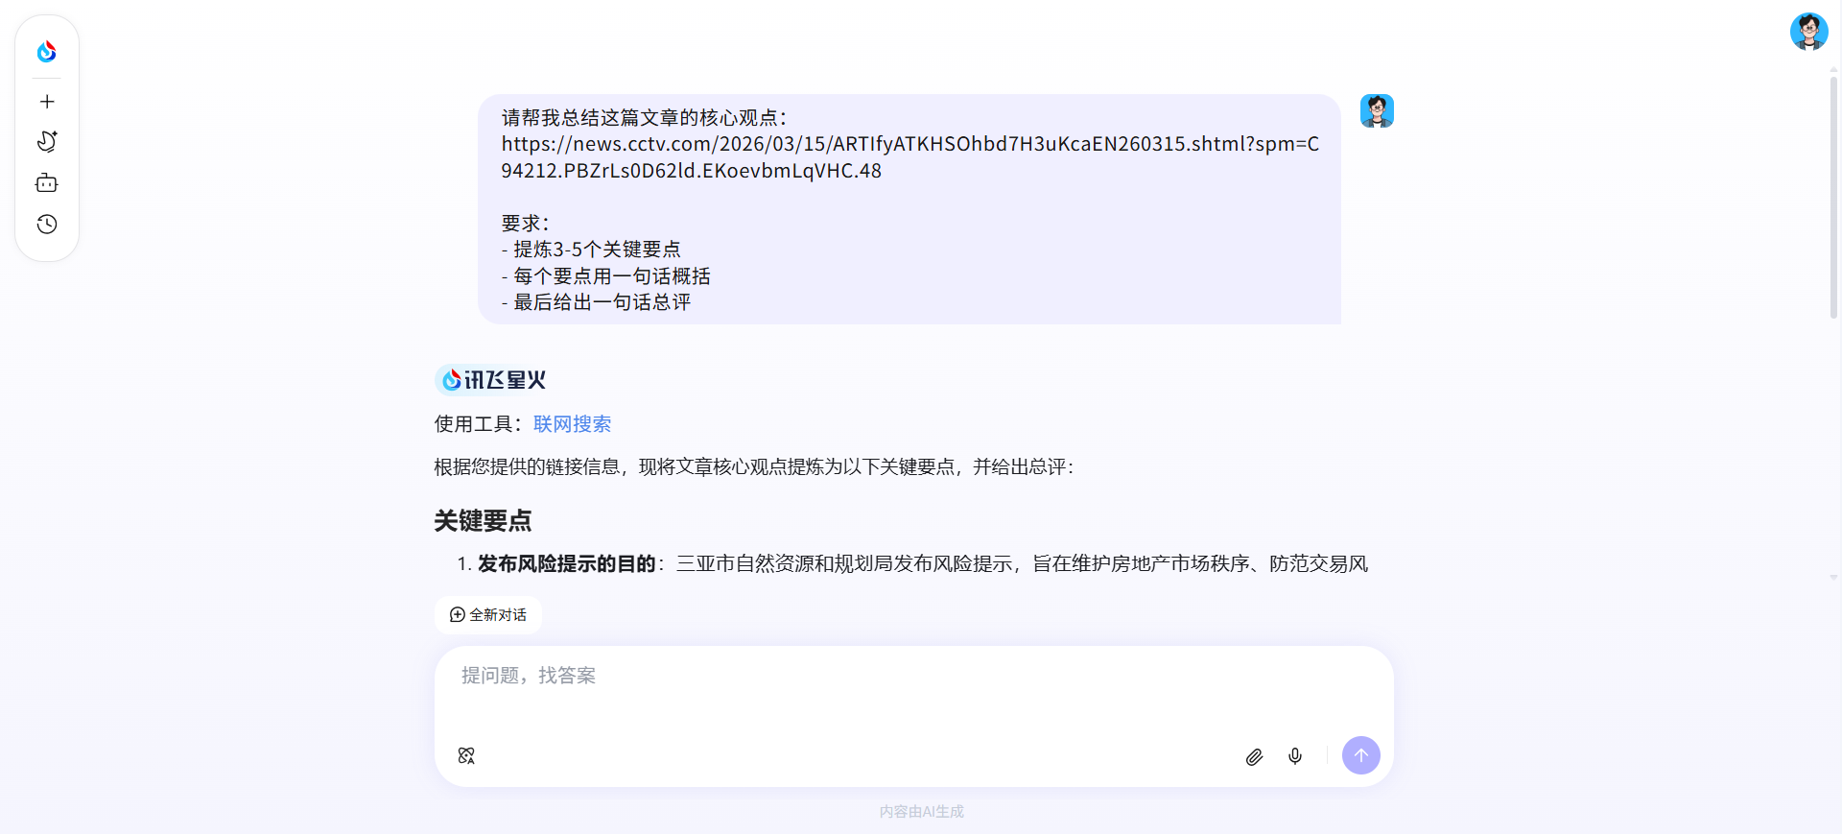Click the user prompt message bubble
The width and height of the screenshot is (1842, 834).
click(x=909, y=209)
